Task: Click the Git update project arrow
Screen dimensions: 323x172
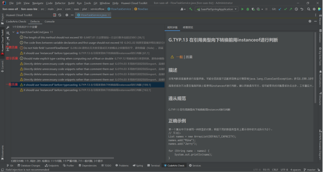Action: [x=280, y=9]
